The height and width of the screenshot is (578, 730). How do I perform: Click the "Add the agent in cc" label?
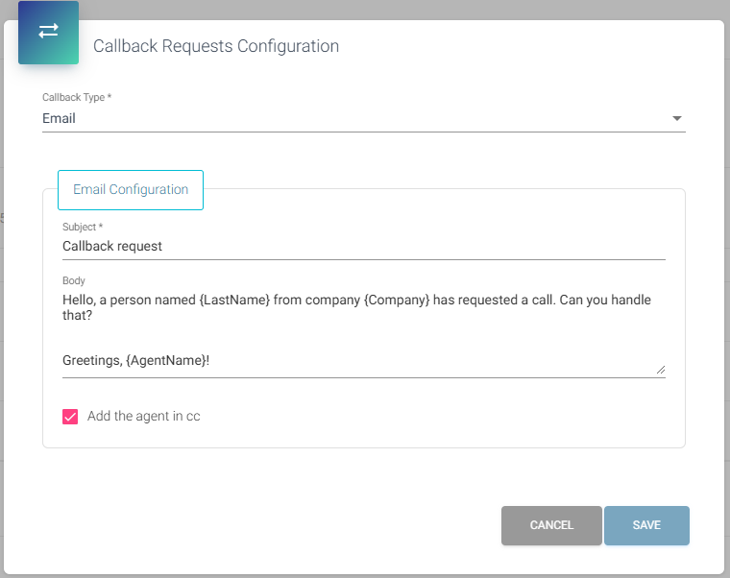(x=143, y=417)
